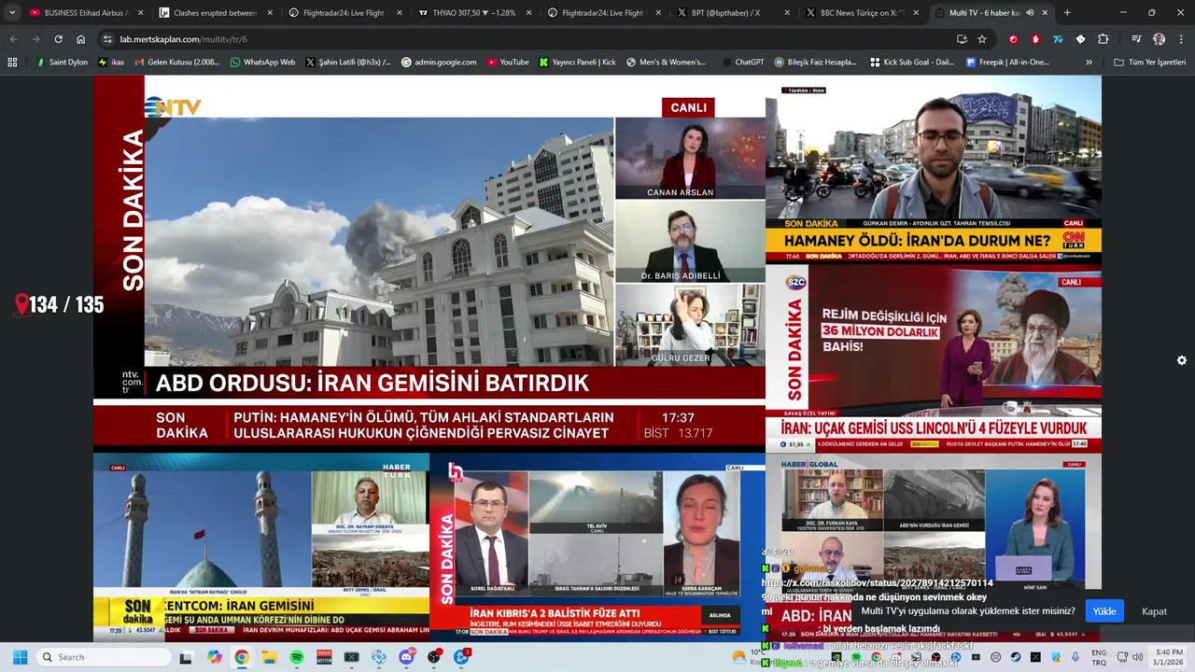Open the Yayıncı Paneli Kick bookmark

(577, 62)
